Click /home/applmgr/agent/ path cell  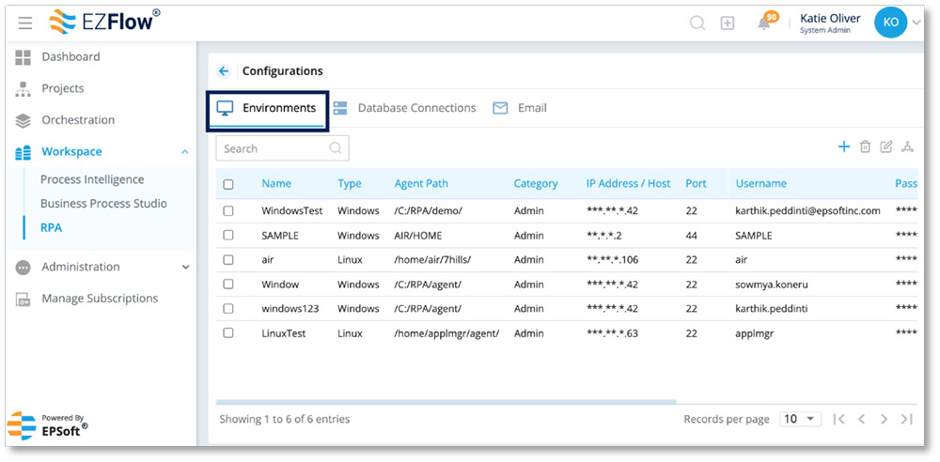[446, 333]
